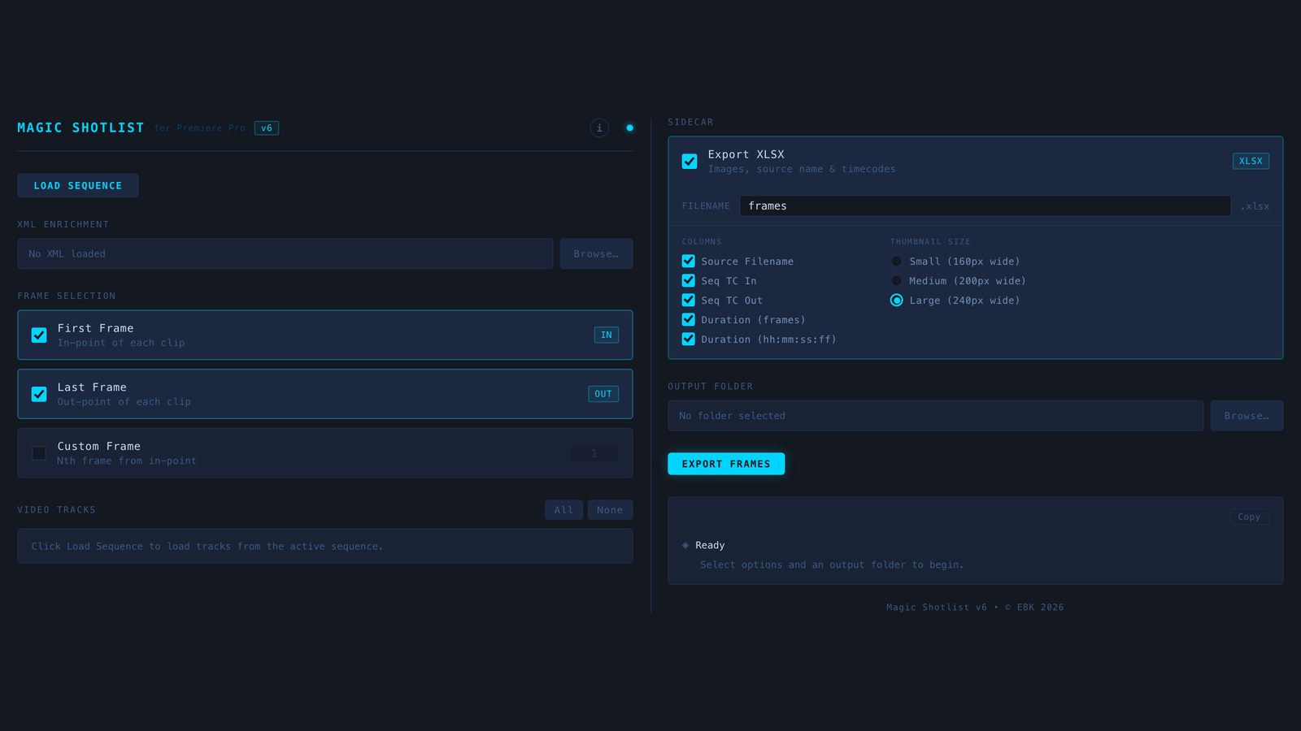Click the cyan status dot indicator
The width and height of the screenshot is (1301, 731).
629,128
